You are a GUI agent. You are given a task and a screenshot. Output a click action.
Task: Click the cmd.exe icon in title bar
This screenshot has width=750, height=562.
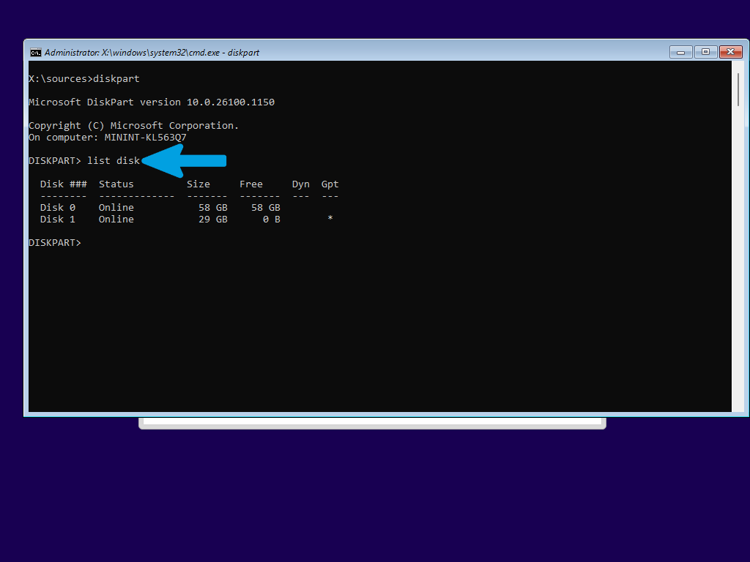coord(35,53)
